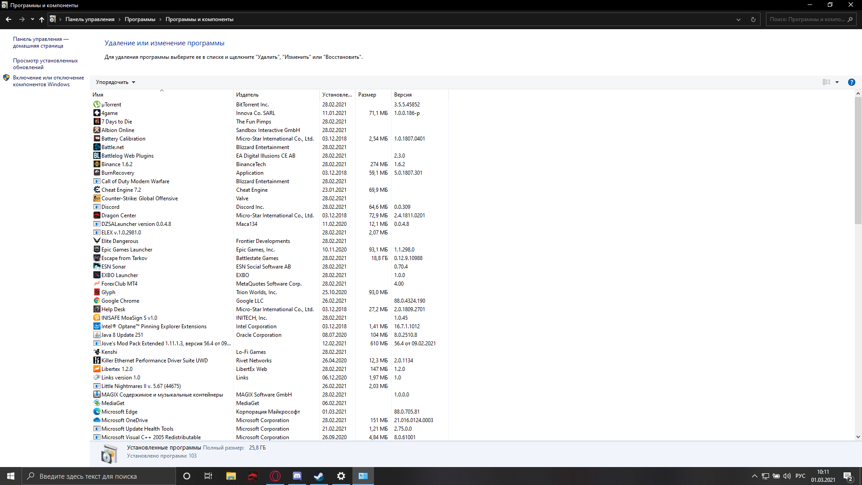Click the Elite Dangerous icon
The height and width of the screenshot is (485, 862).
tap(97, 241)
